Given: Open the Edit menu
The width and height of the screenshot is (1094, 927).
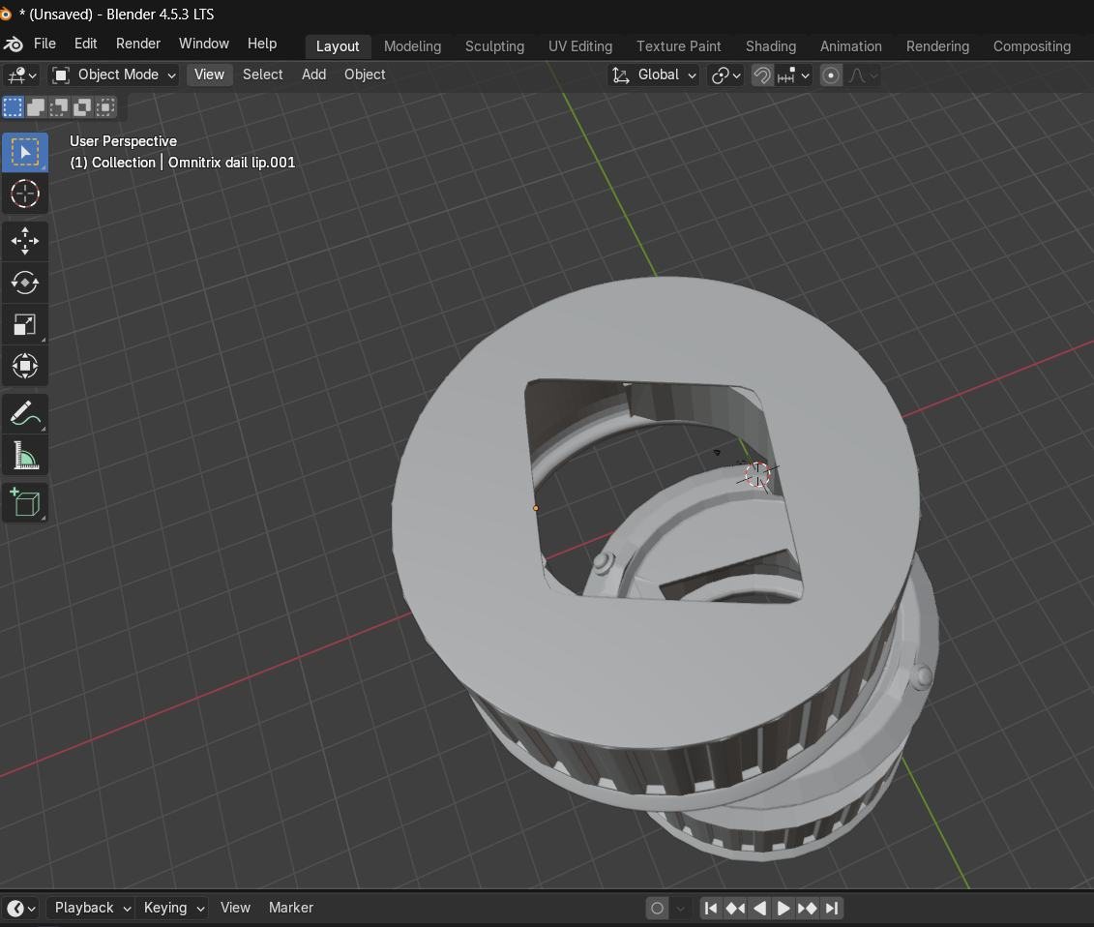Looking at the screenshot, I should 86,44.
